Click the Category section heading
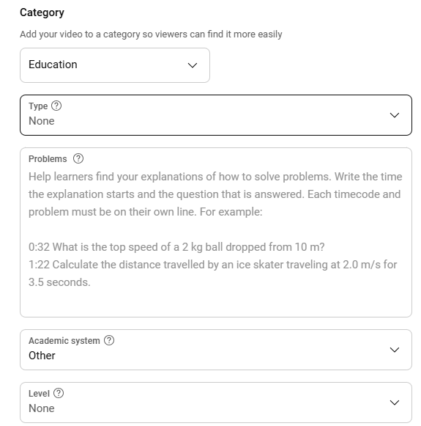The height and width of the screenshot is (426, 421). tap(42, 12)
